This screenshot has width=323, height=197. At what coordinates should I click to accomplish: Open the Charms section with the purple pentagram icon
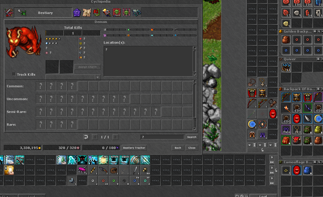click(76, 13)
